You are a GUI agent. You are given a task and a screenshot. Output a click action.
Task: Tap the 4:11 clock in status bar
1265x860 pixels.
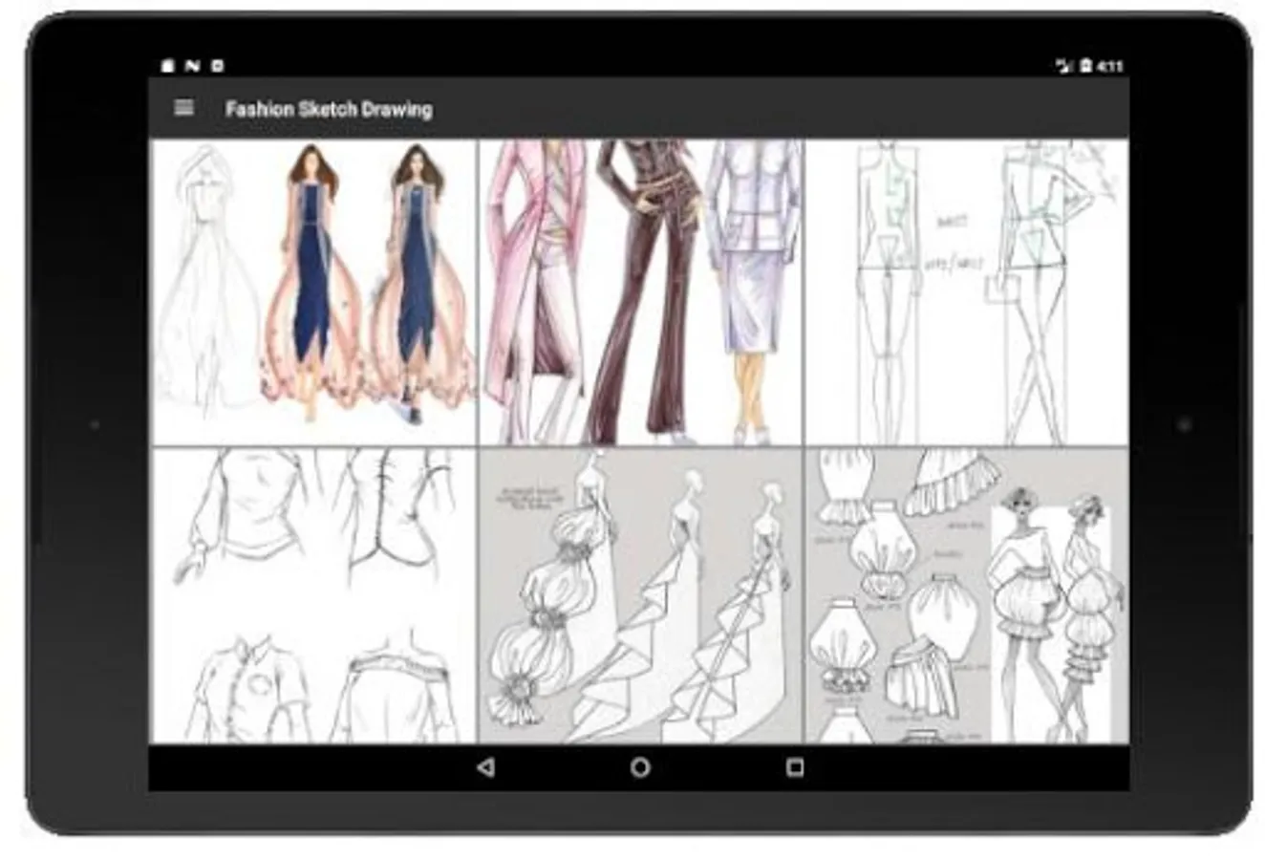click(1109, 66)
